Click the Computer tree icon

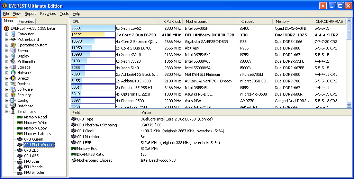(13, 34)
